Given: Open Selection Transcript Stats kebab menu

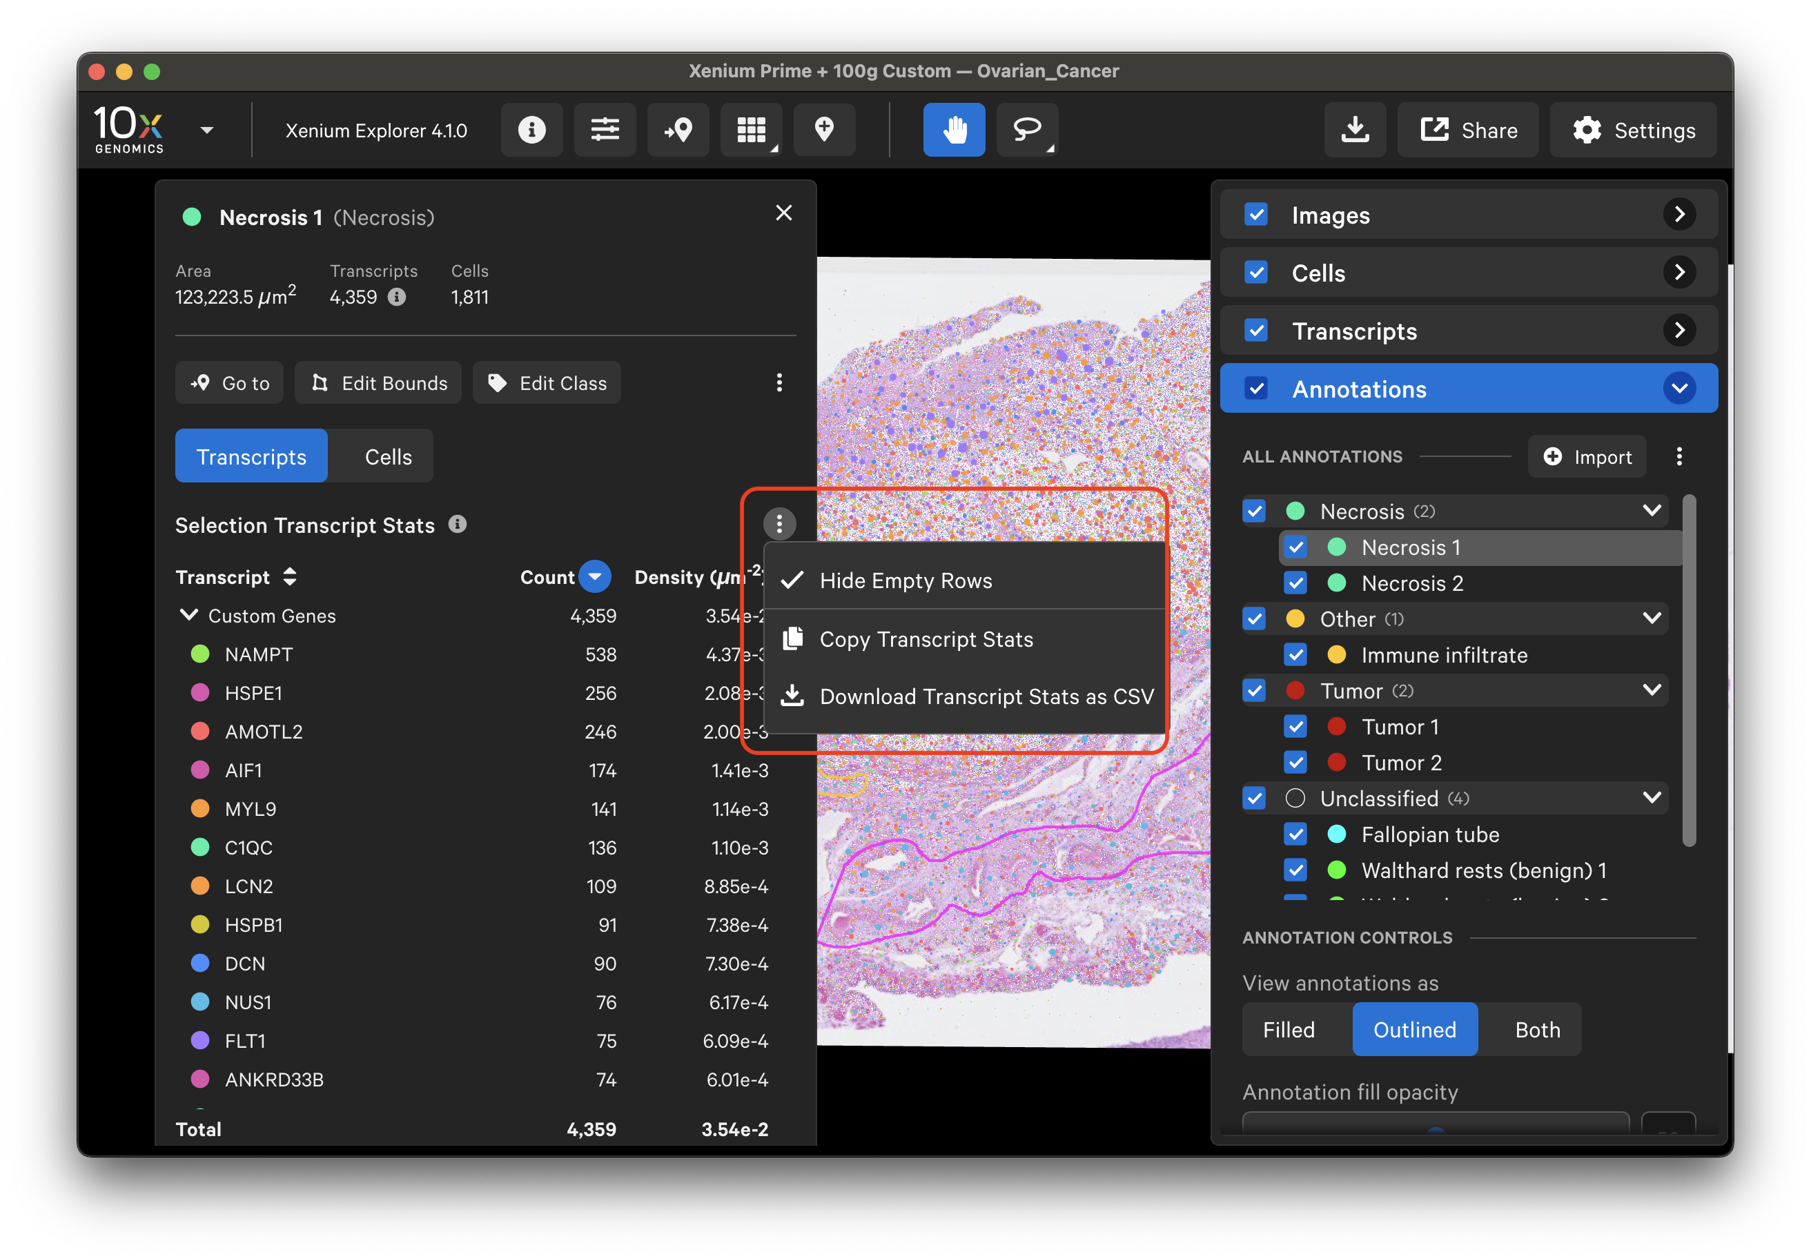Looking at the screenshot, I should (x=779, y=524).
